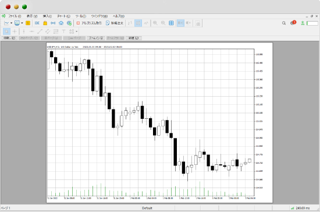
Task: Toggle candlestick chart mode
Action: point(138,23)
